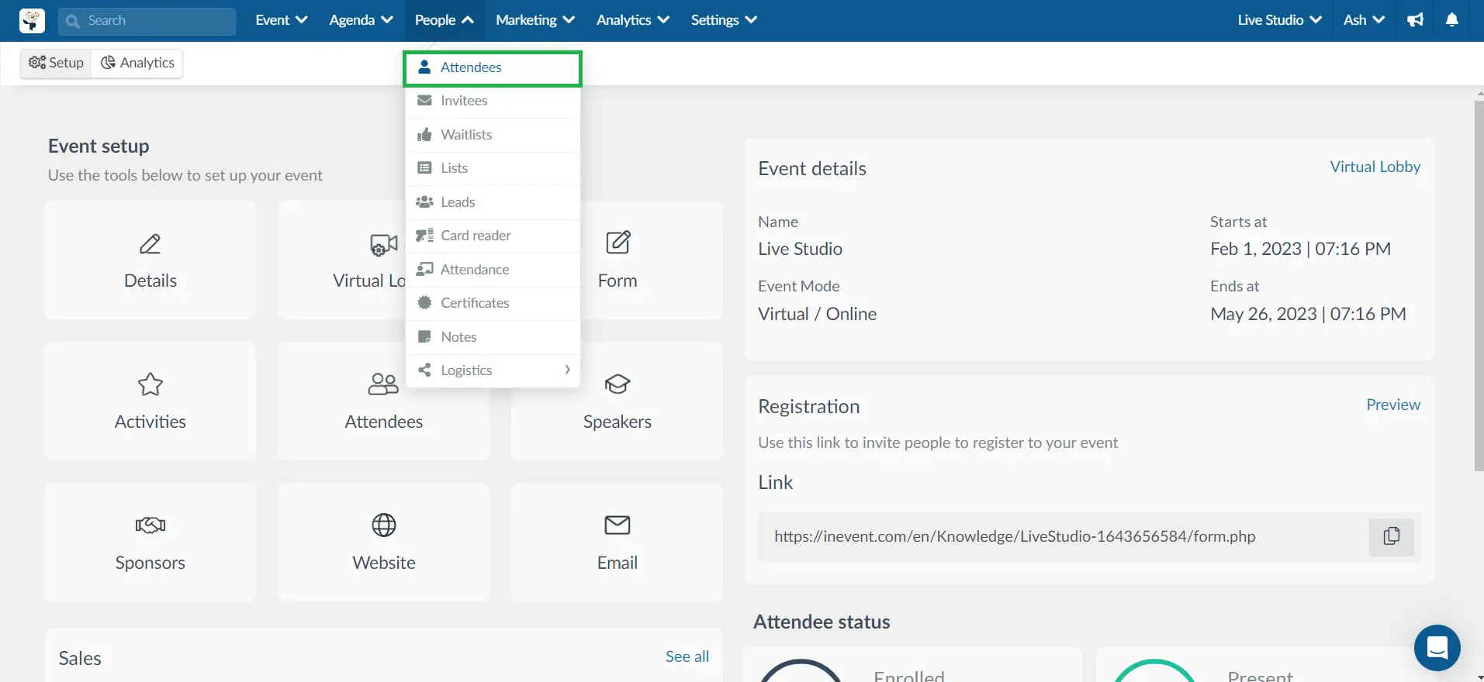Open the Activities setup card
Screen dimensions: 1484x682
150,401
